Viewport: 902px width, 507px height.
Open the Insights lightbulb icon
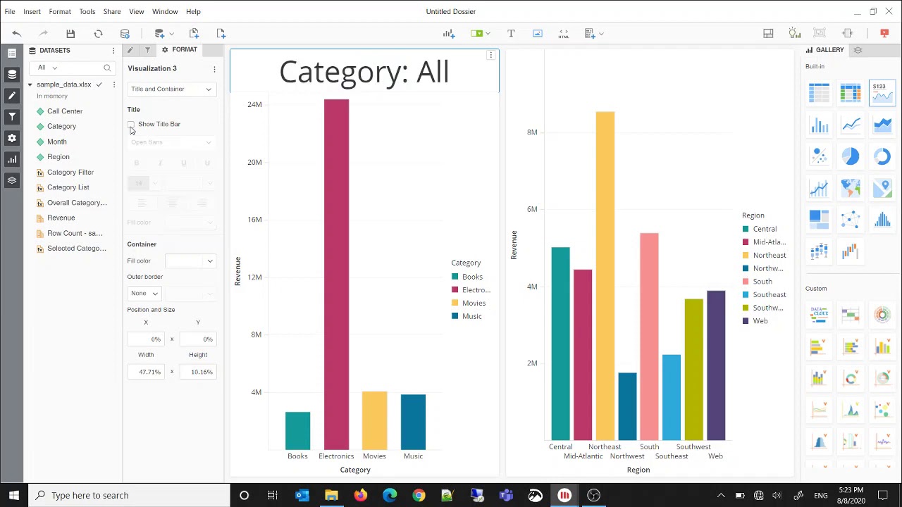click(x=795, y=33)
